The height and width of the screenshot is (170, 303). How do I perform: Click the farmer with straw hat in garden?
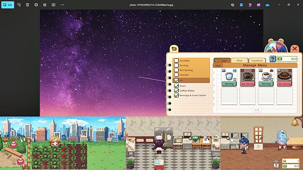click(x=55, y=141)
